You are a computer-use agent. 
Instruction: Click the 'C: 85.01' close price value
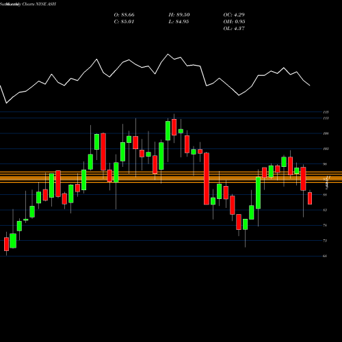(x=124, y=22)
